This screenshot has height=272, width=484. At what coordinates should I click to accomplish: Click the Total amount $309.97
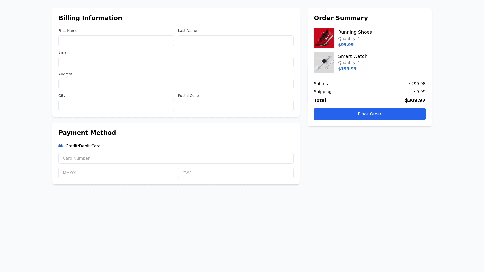[x=415, y=100]
